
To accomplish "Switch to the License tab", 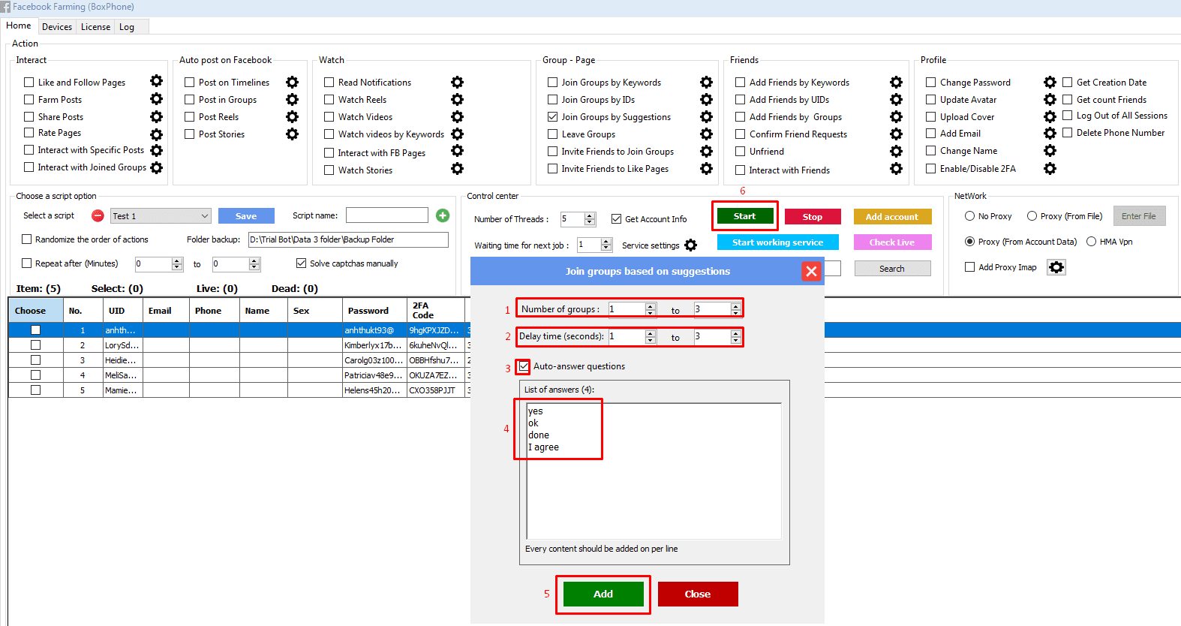I will (x=95, y=26).
